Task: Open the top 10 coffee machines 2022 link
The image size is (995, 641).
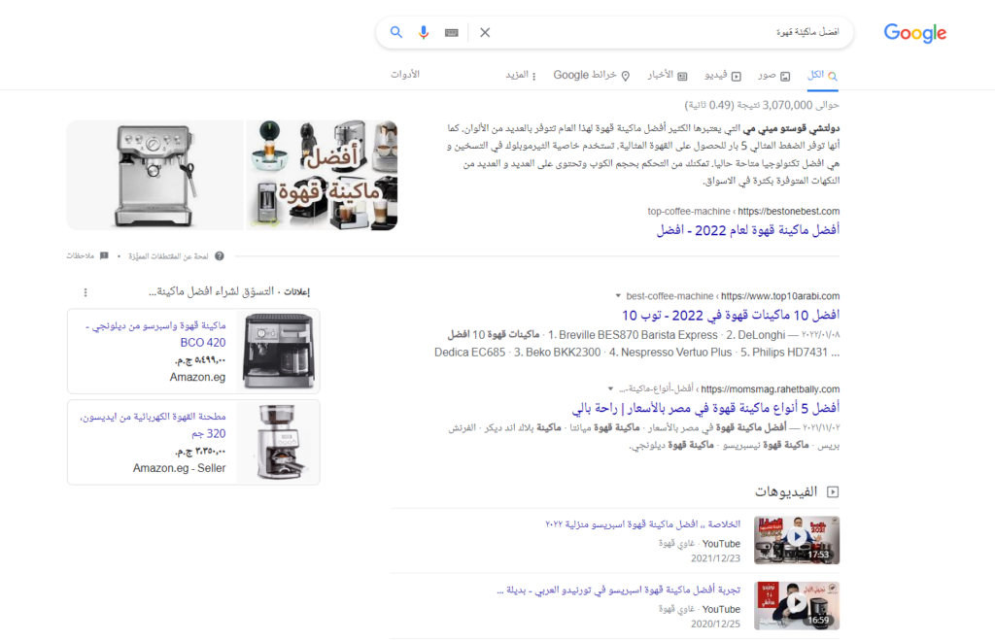Action: point(729,315)
